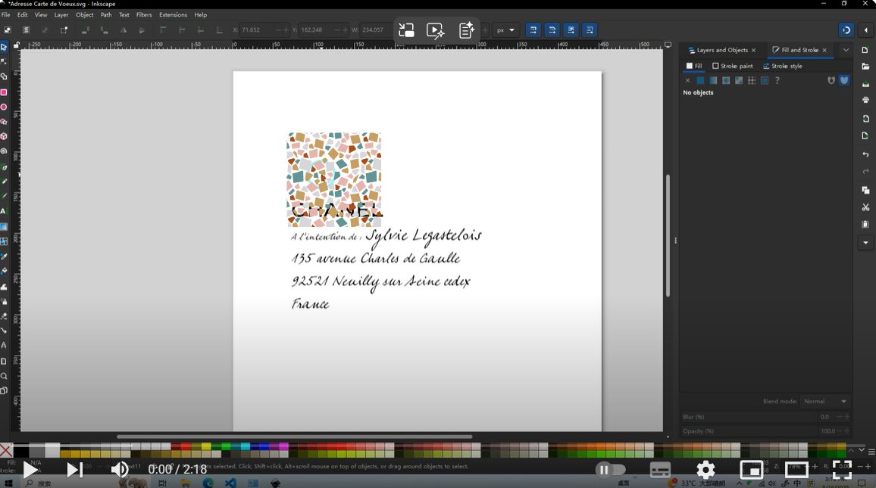The width and height of the screenshot is (876, 488).
Task: Click Select All in All Layers icon
Action: point(26,30)
